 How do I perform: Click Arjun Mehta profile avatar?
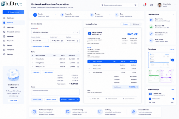(160, 5)
